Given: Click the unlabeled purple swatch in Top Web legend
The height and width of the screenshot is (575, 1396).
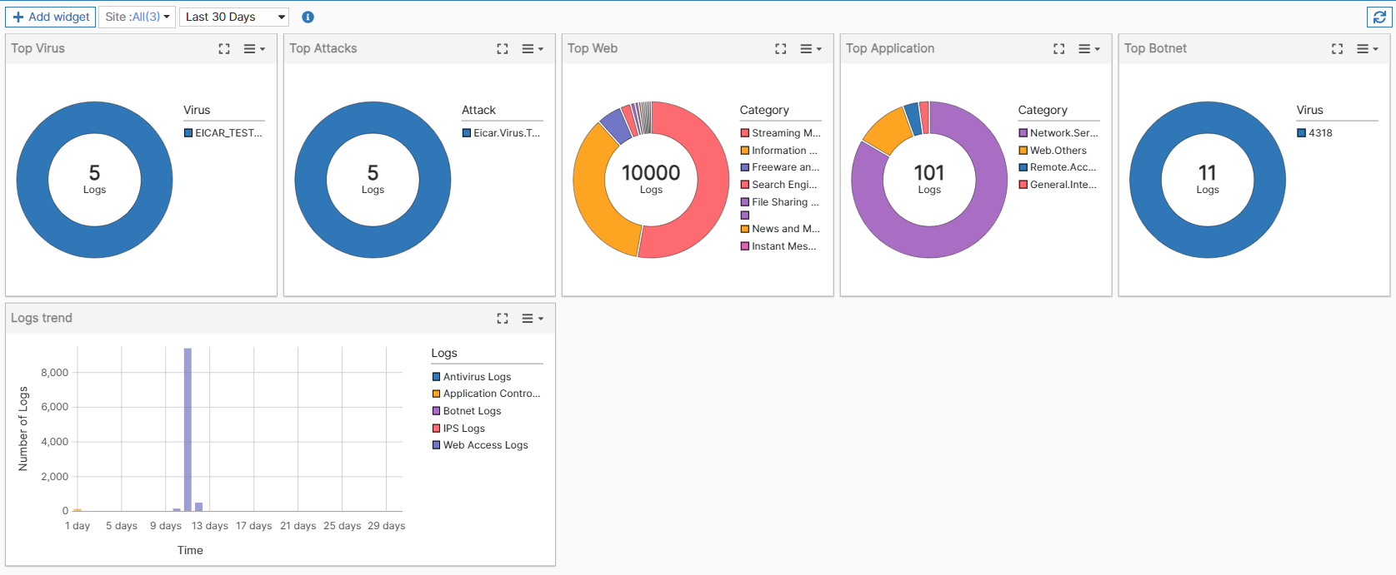Looking at the screenshot, I should (x=745, y=216).
